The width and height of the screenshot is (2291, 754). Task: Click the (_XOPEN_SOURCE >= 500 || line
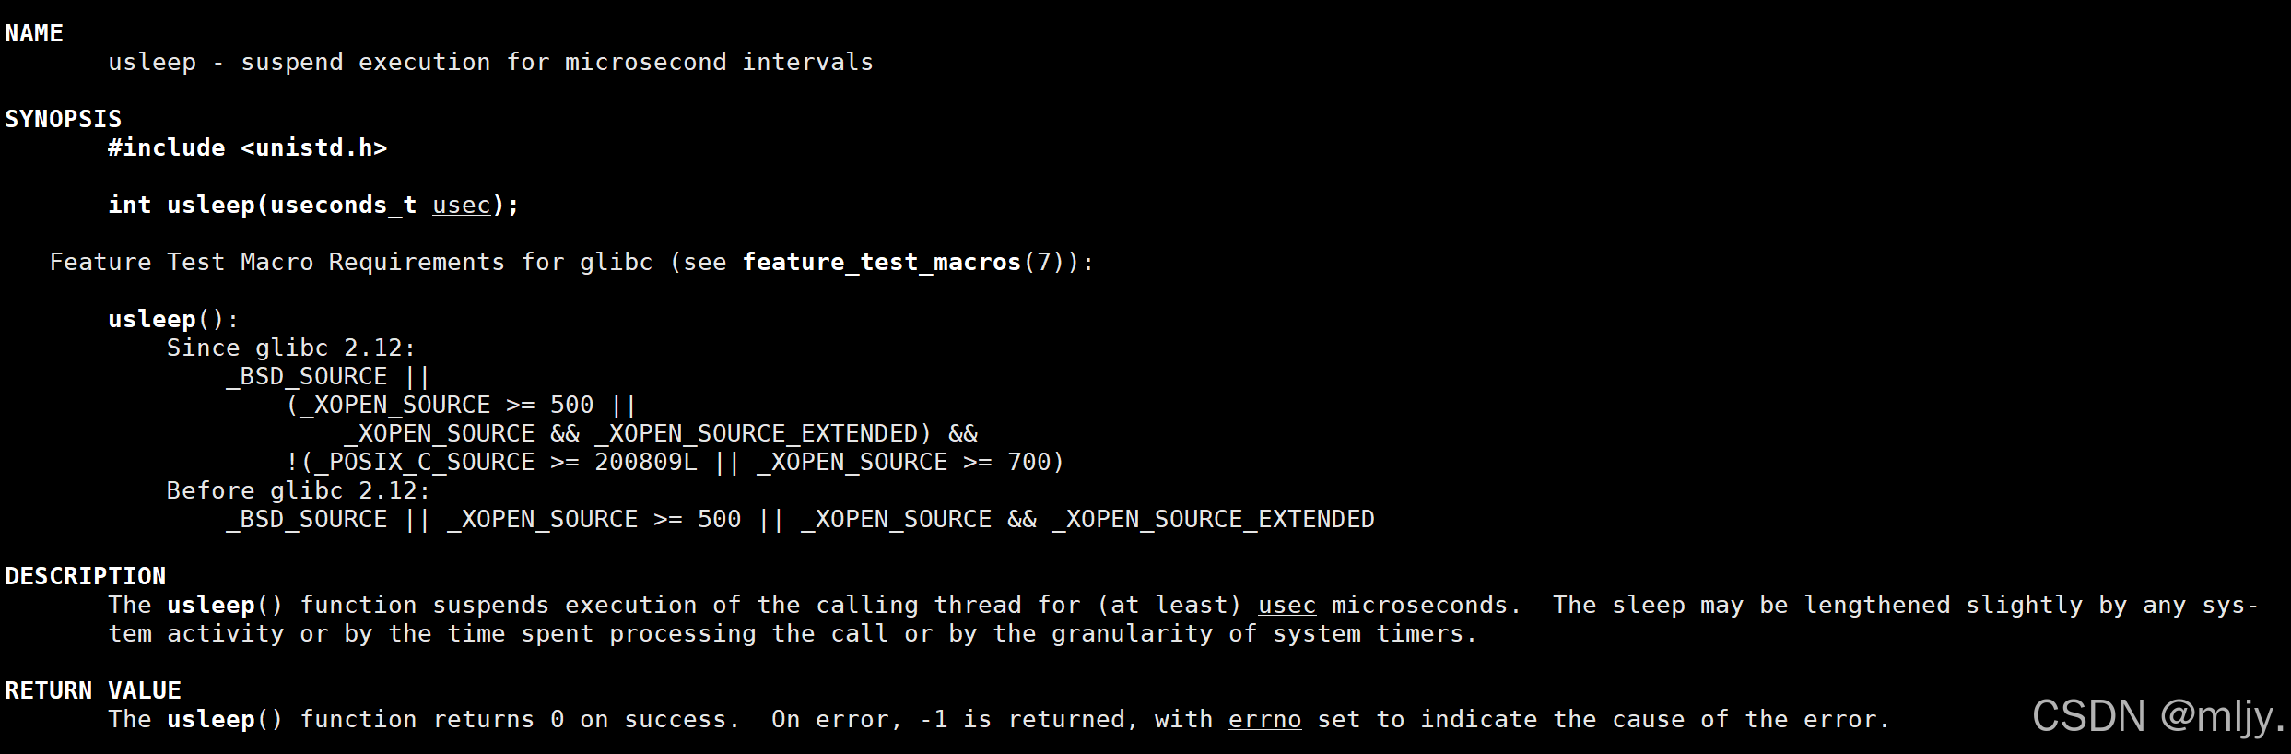(x=462, y=405)
